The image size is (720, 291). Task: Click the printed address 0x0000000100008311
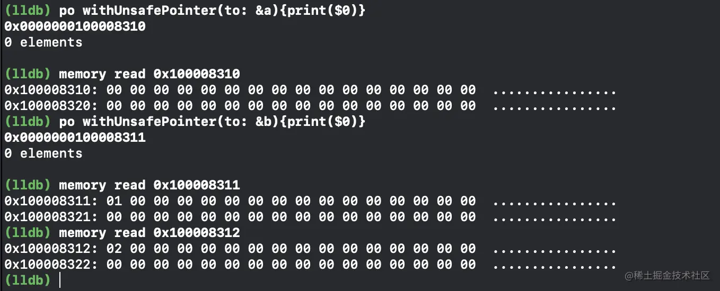pyautogui.click(x=75, y=138)
